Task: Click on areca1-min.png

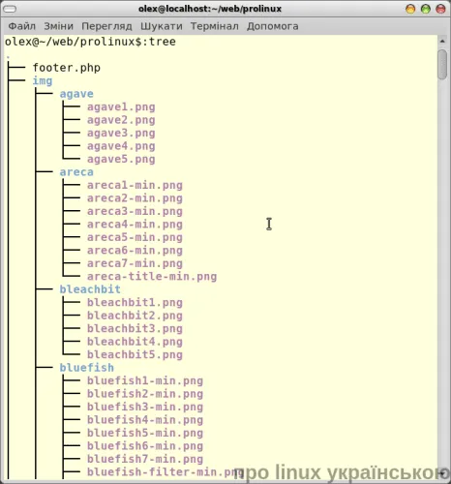Action: coord(135,185)
